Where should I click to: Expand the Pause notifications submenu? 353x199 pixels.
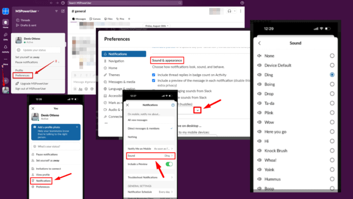[x=38, y=62]
